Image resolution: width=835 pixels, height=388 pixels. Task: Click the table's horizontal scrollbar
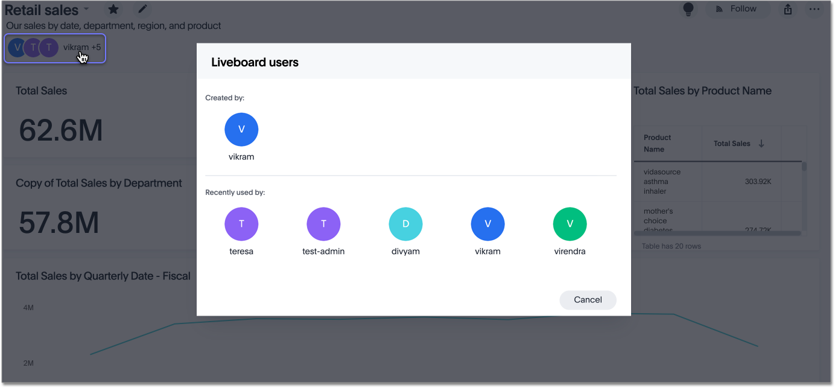(717, 233)
